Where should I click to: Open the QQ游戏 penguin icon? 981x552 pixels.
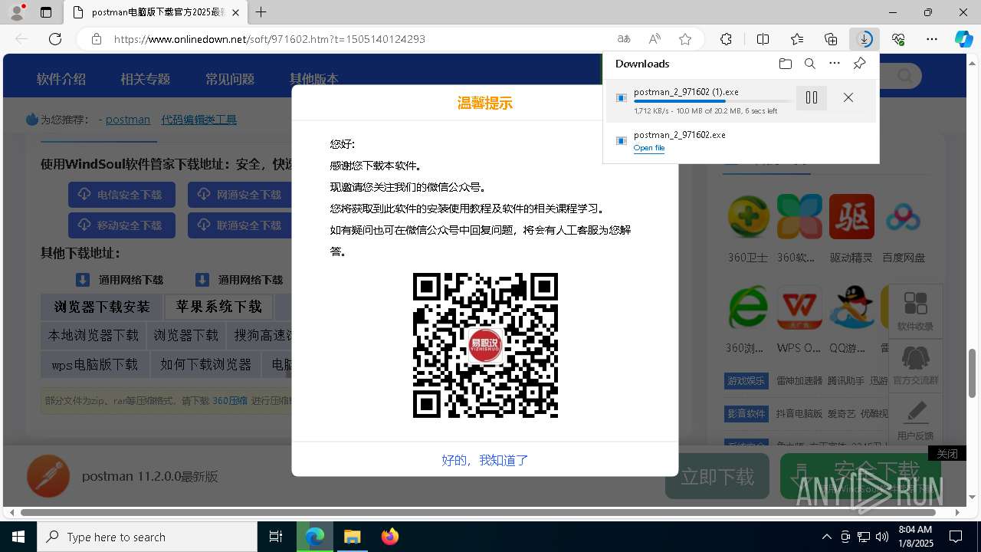pyautogui.click(x=851, y=308)
